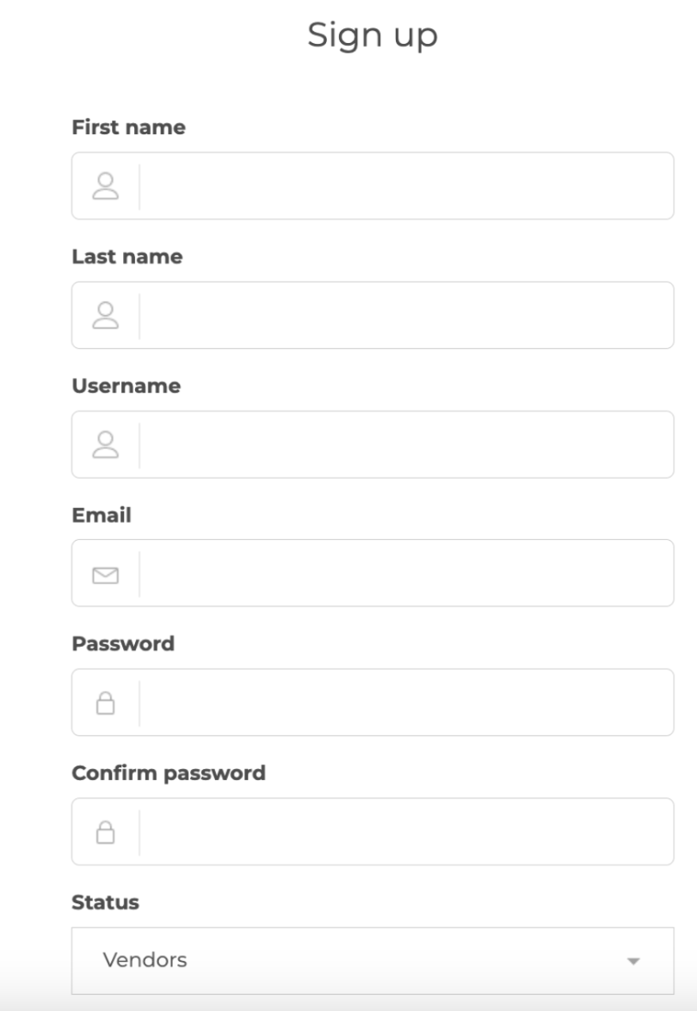Viewport: 697px width, 1011px height.
Task: Focus the First name text box
Action: 373,186
